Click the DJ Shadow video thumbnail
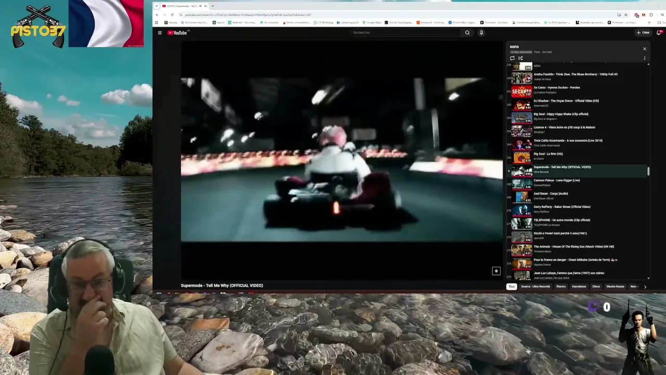The height and width of the screenshot is (375, 666). click(x=521, y=104)
